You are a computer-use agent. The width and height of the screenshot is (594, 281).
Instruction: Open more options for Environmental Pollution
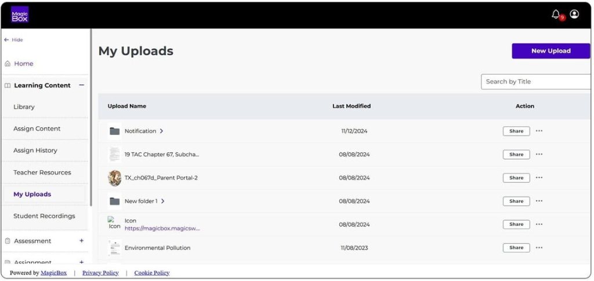[539, 247]
